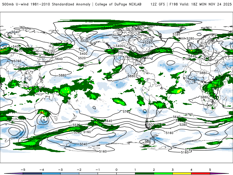Click the light blue -3 to -2 colorbar segment
The image size is (233, 175).
[70, 174]
